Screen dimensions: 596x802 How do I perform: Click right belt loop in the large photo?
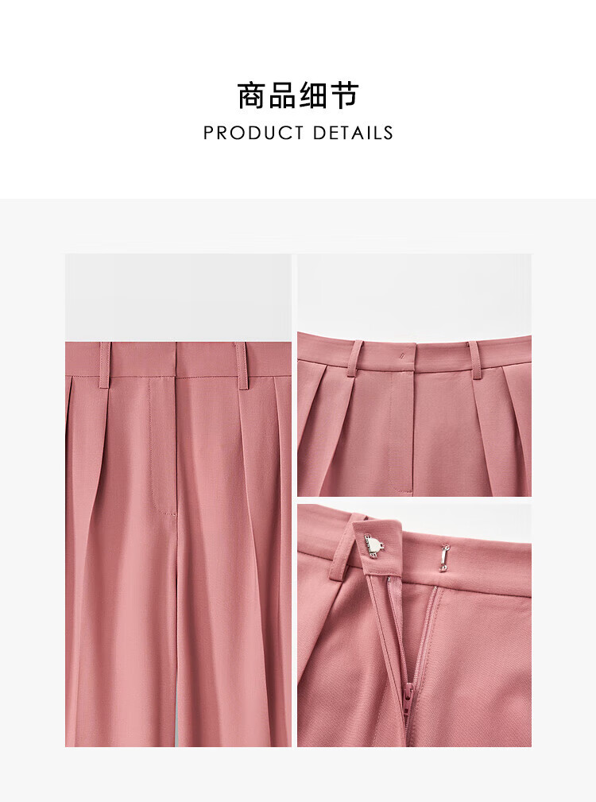pos(242,365)
